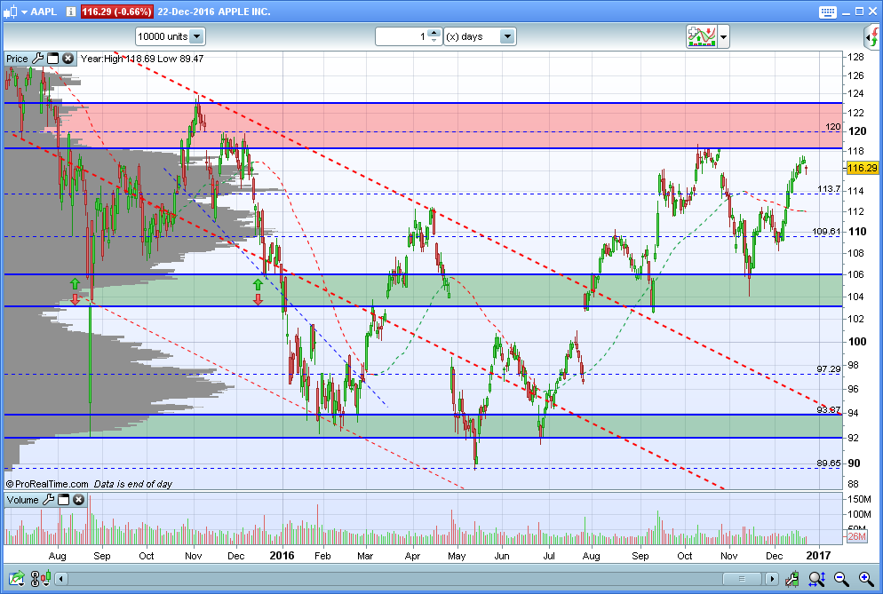This screenshot has height=594, width=883.
Task: Maximize the Volume panel
Action: [64, 499]
